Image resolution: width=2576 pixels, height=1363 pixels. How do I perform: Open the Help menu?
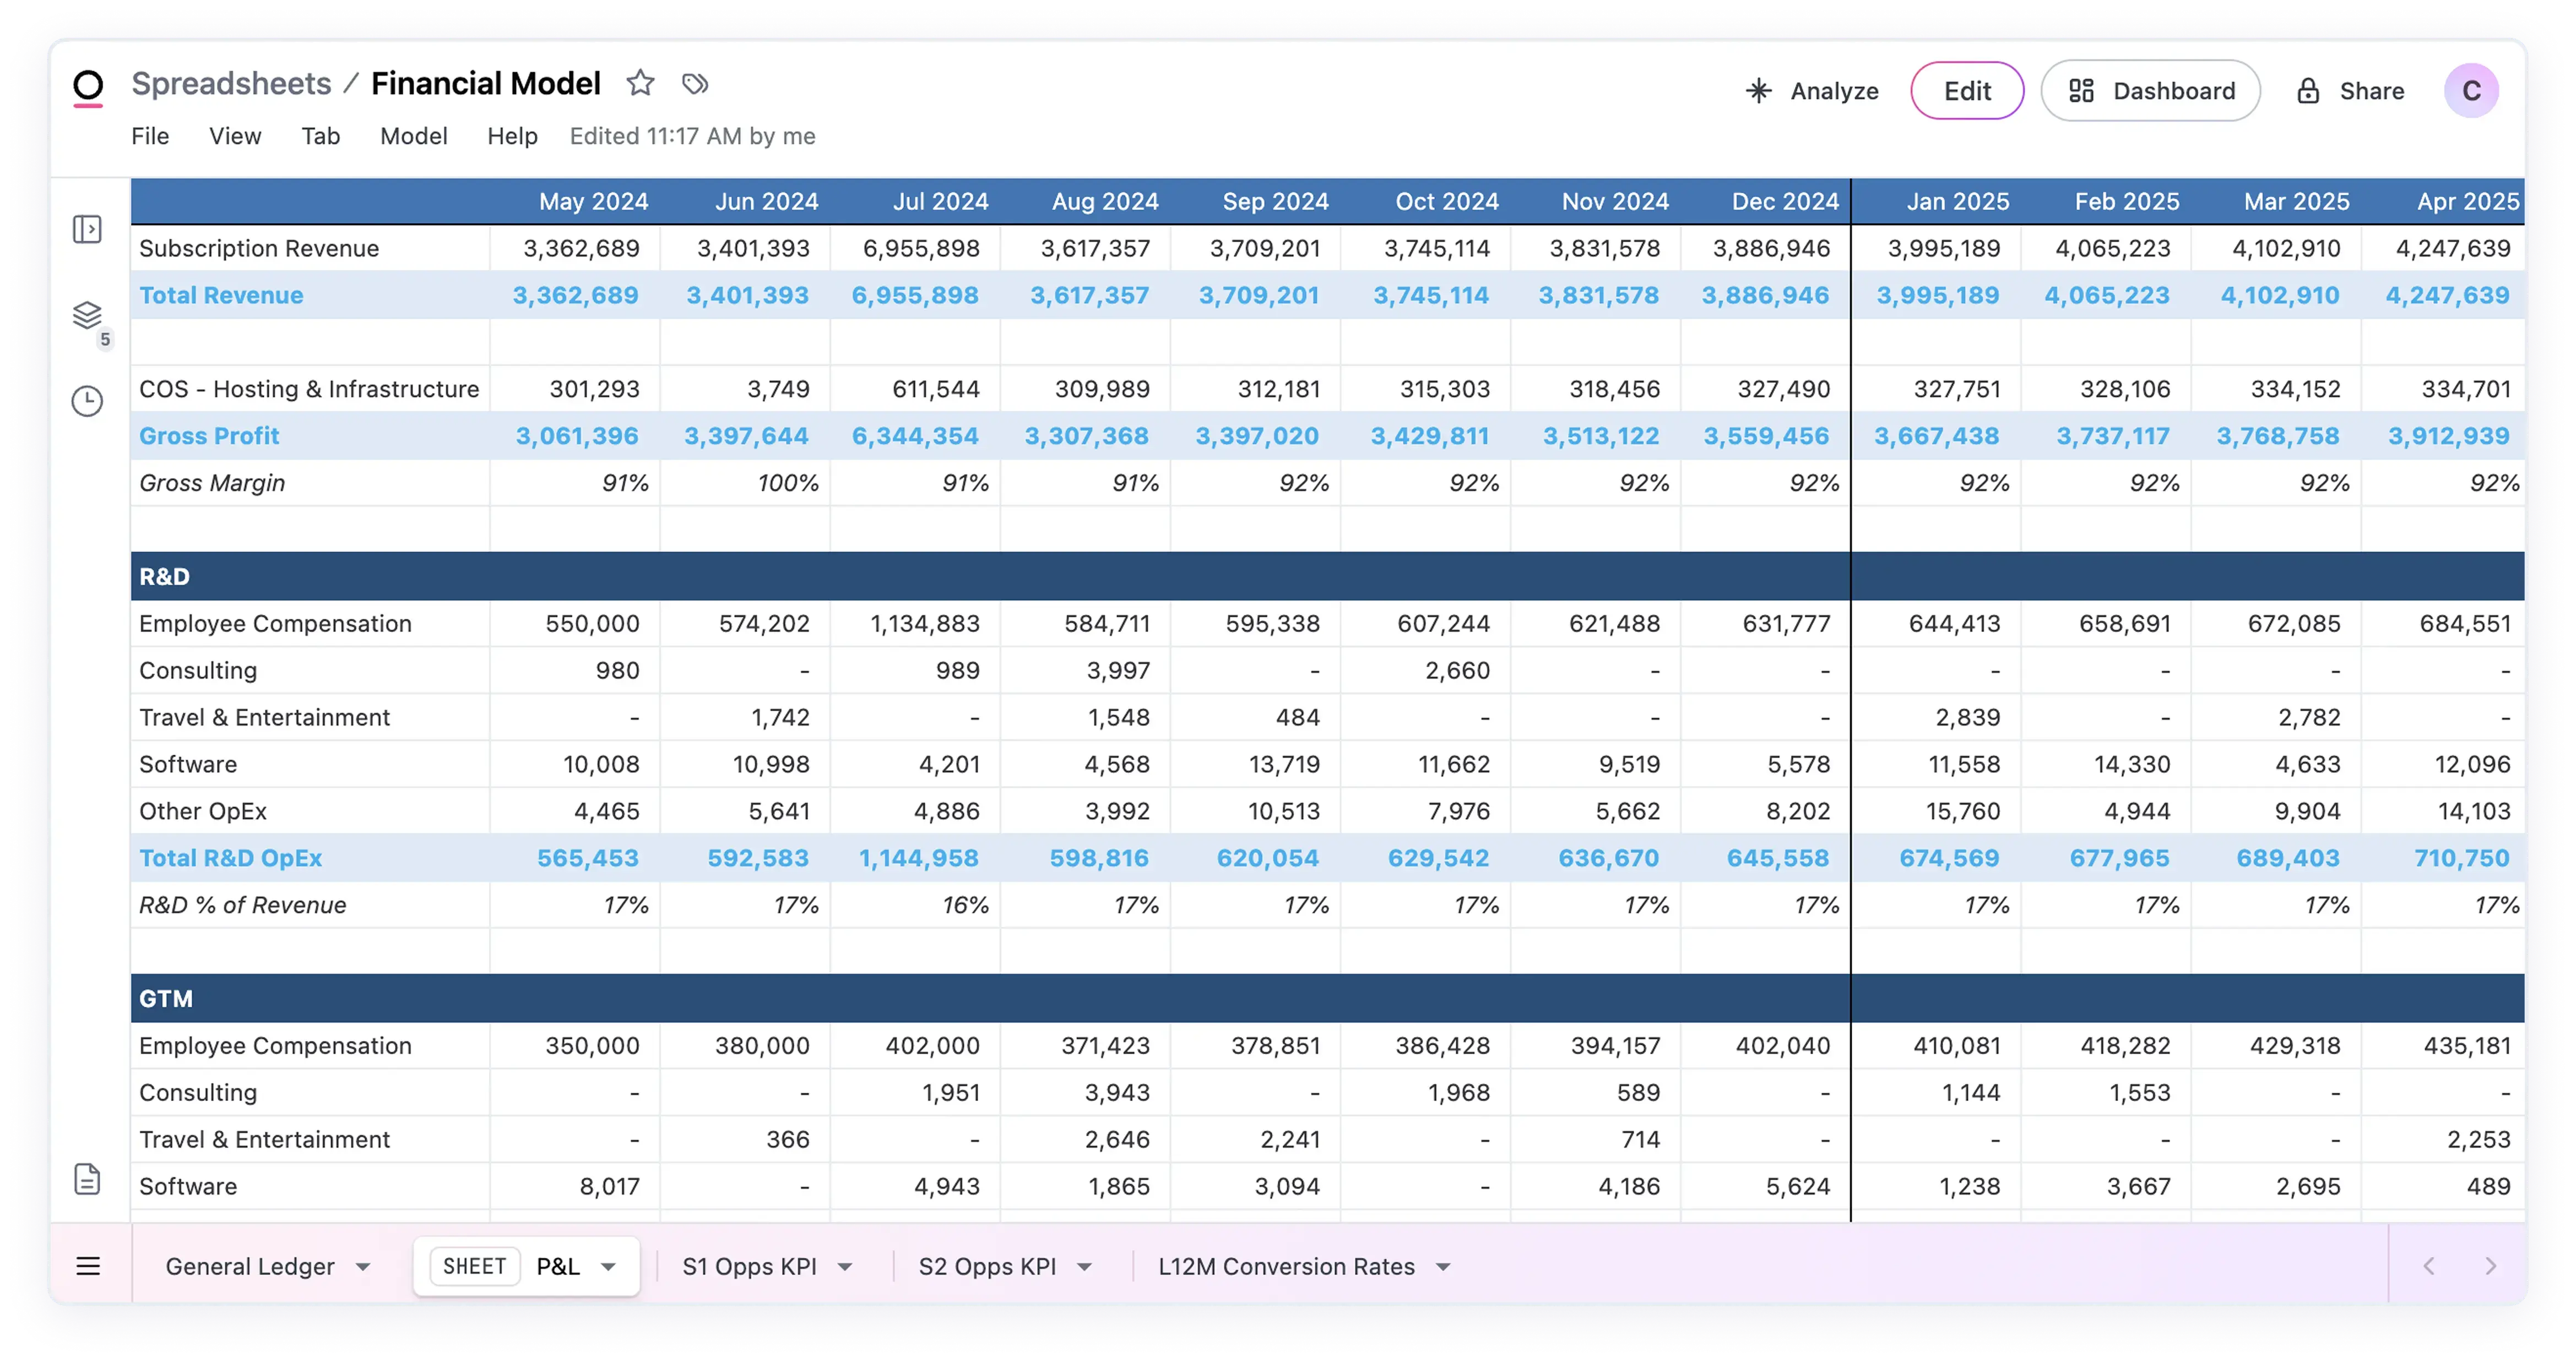(512, 136)
